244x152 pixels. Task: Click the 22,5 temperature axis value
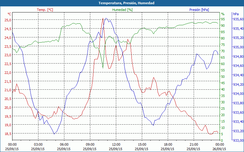[x=8, y=64]
